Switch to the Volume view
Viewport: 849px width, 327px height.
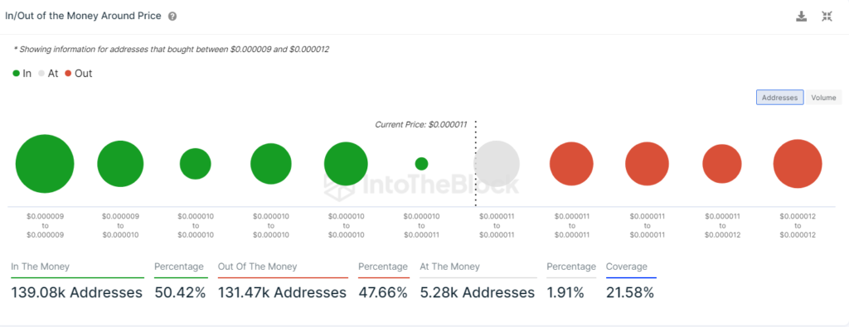coord(823,98)
